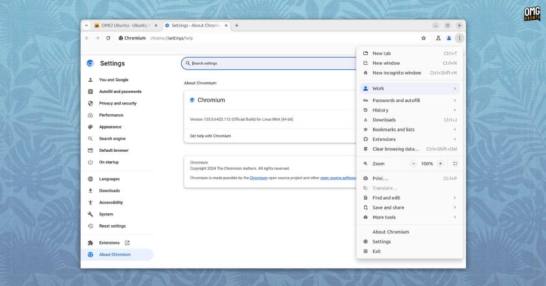Click the chrome://settings/help address text
This screenshot has height=286, width=546.
(172, 38)
